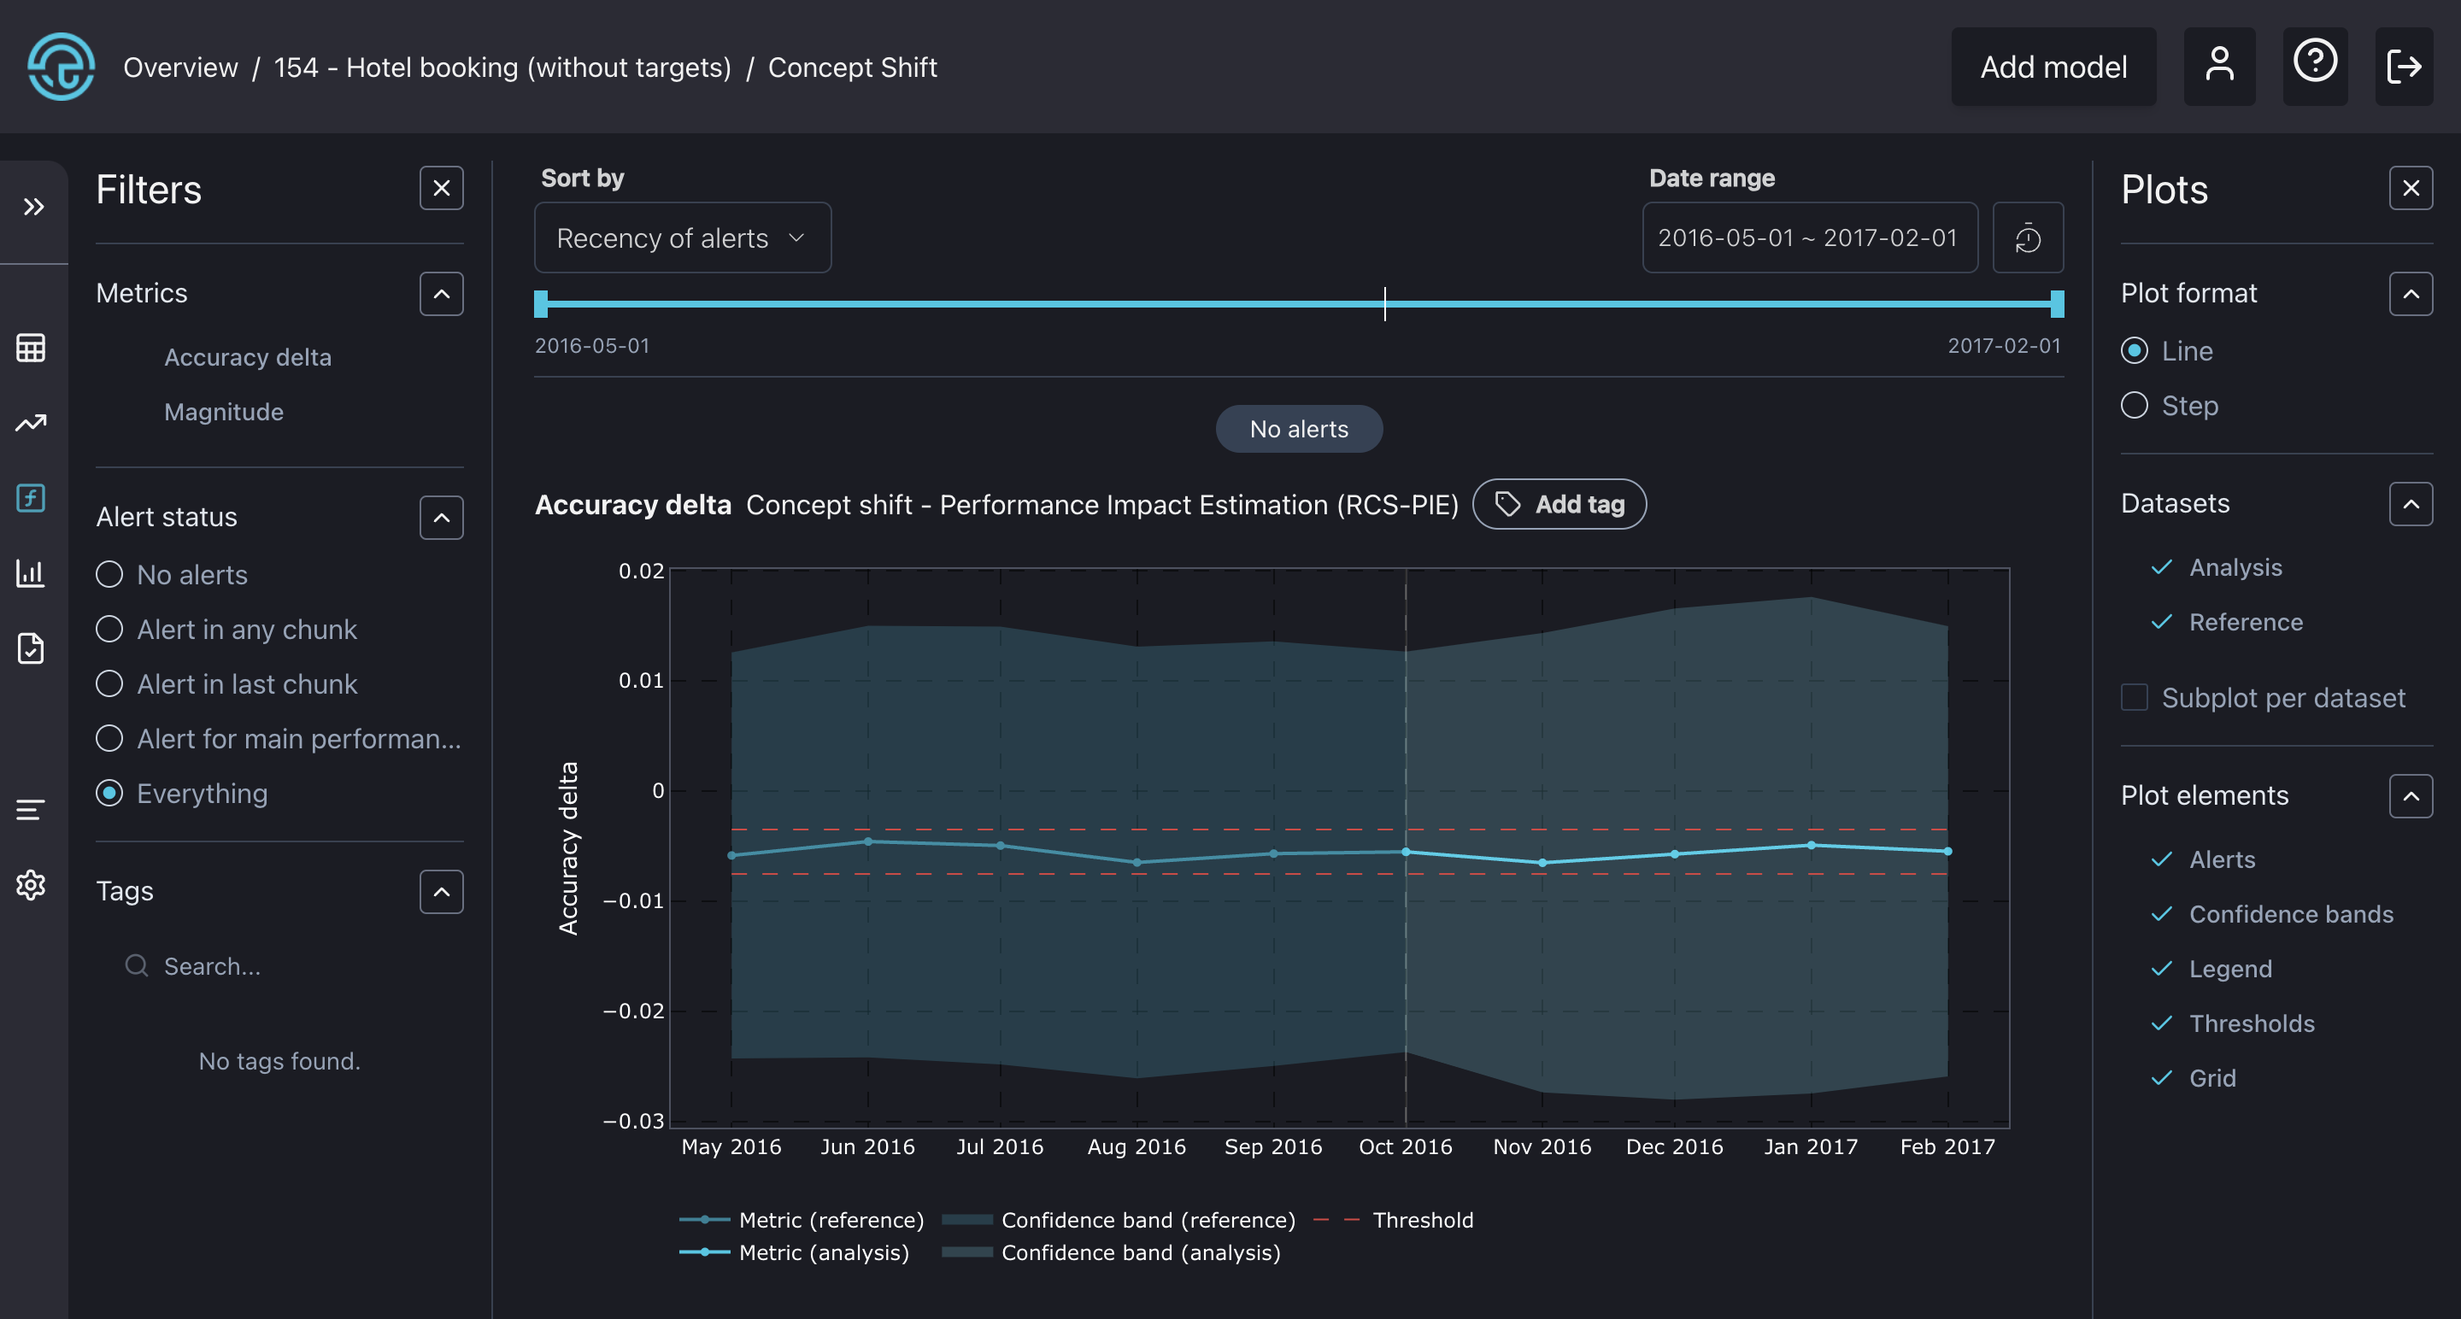Image resolution: width=2461 pixels, height=1319 pixels.
Task: Click the logout icon in header
Action: (x=2404, y=67)
